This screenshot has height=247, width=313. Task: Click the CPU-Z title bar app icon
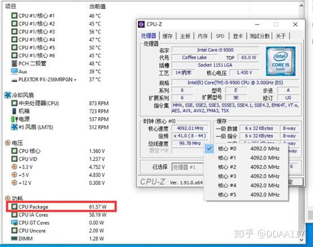click(141, 24)
